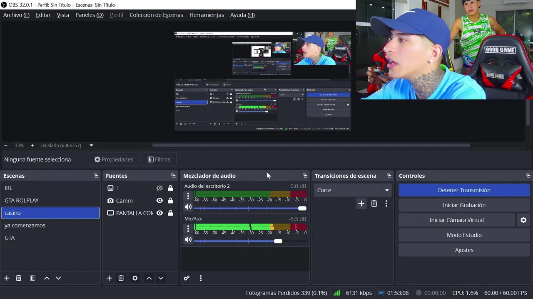The width and height of the screenshot is (533, 299).
Task: Move source up in Fuentes panel
Action: click(x=149, y=278)
